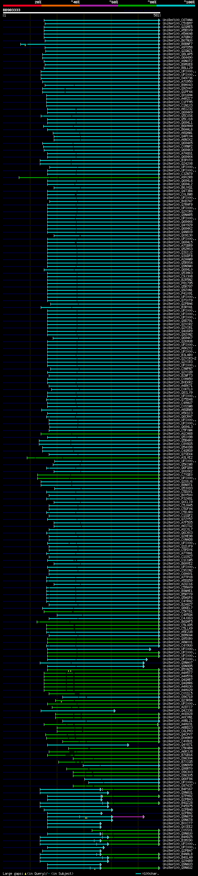
Task: Open the UniRef100_A4HU30 hit
Action: click(x=178, y=686)
